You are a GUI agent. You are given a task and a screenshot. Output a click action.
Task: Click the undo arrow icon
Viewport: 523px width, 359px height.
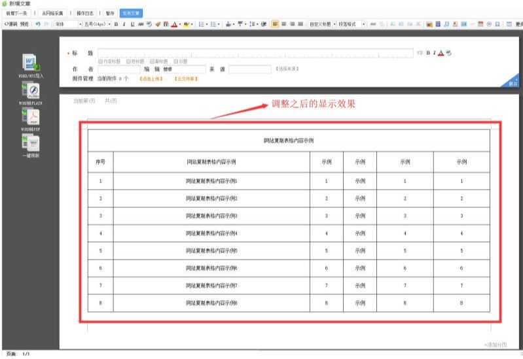tap(38, 24)
